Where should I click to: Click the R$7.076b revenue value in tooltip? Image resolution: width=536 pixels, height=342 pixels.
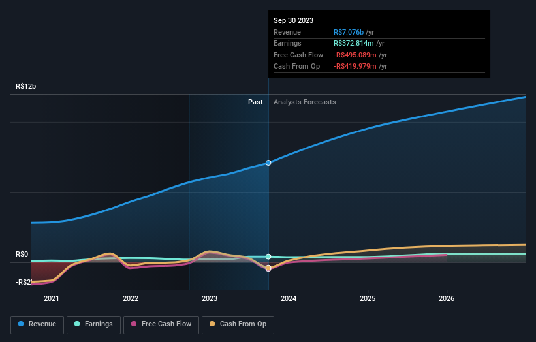(x=349, y=32)
